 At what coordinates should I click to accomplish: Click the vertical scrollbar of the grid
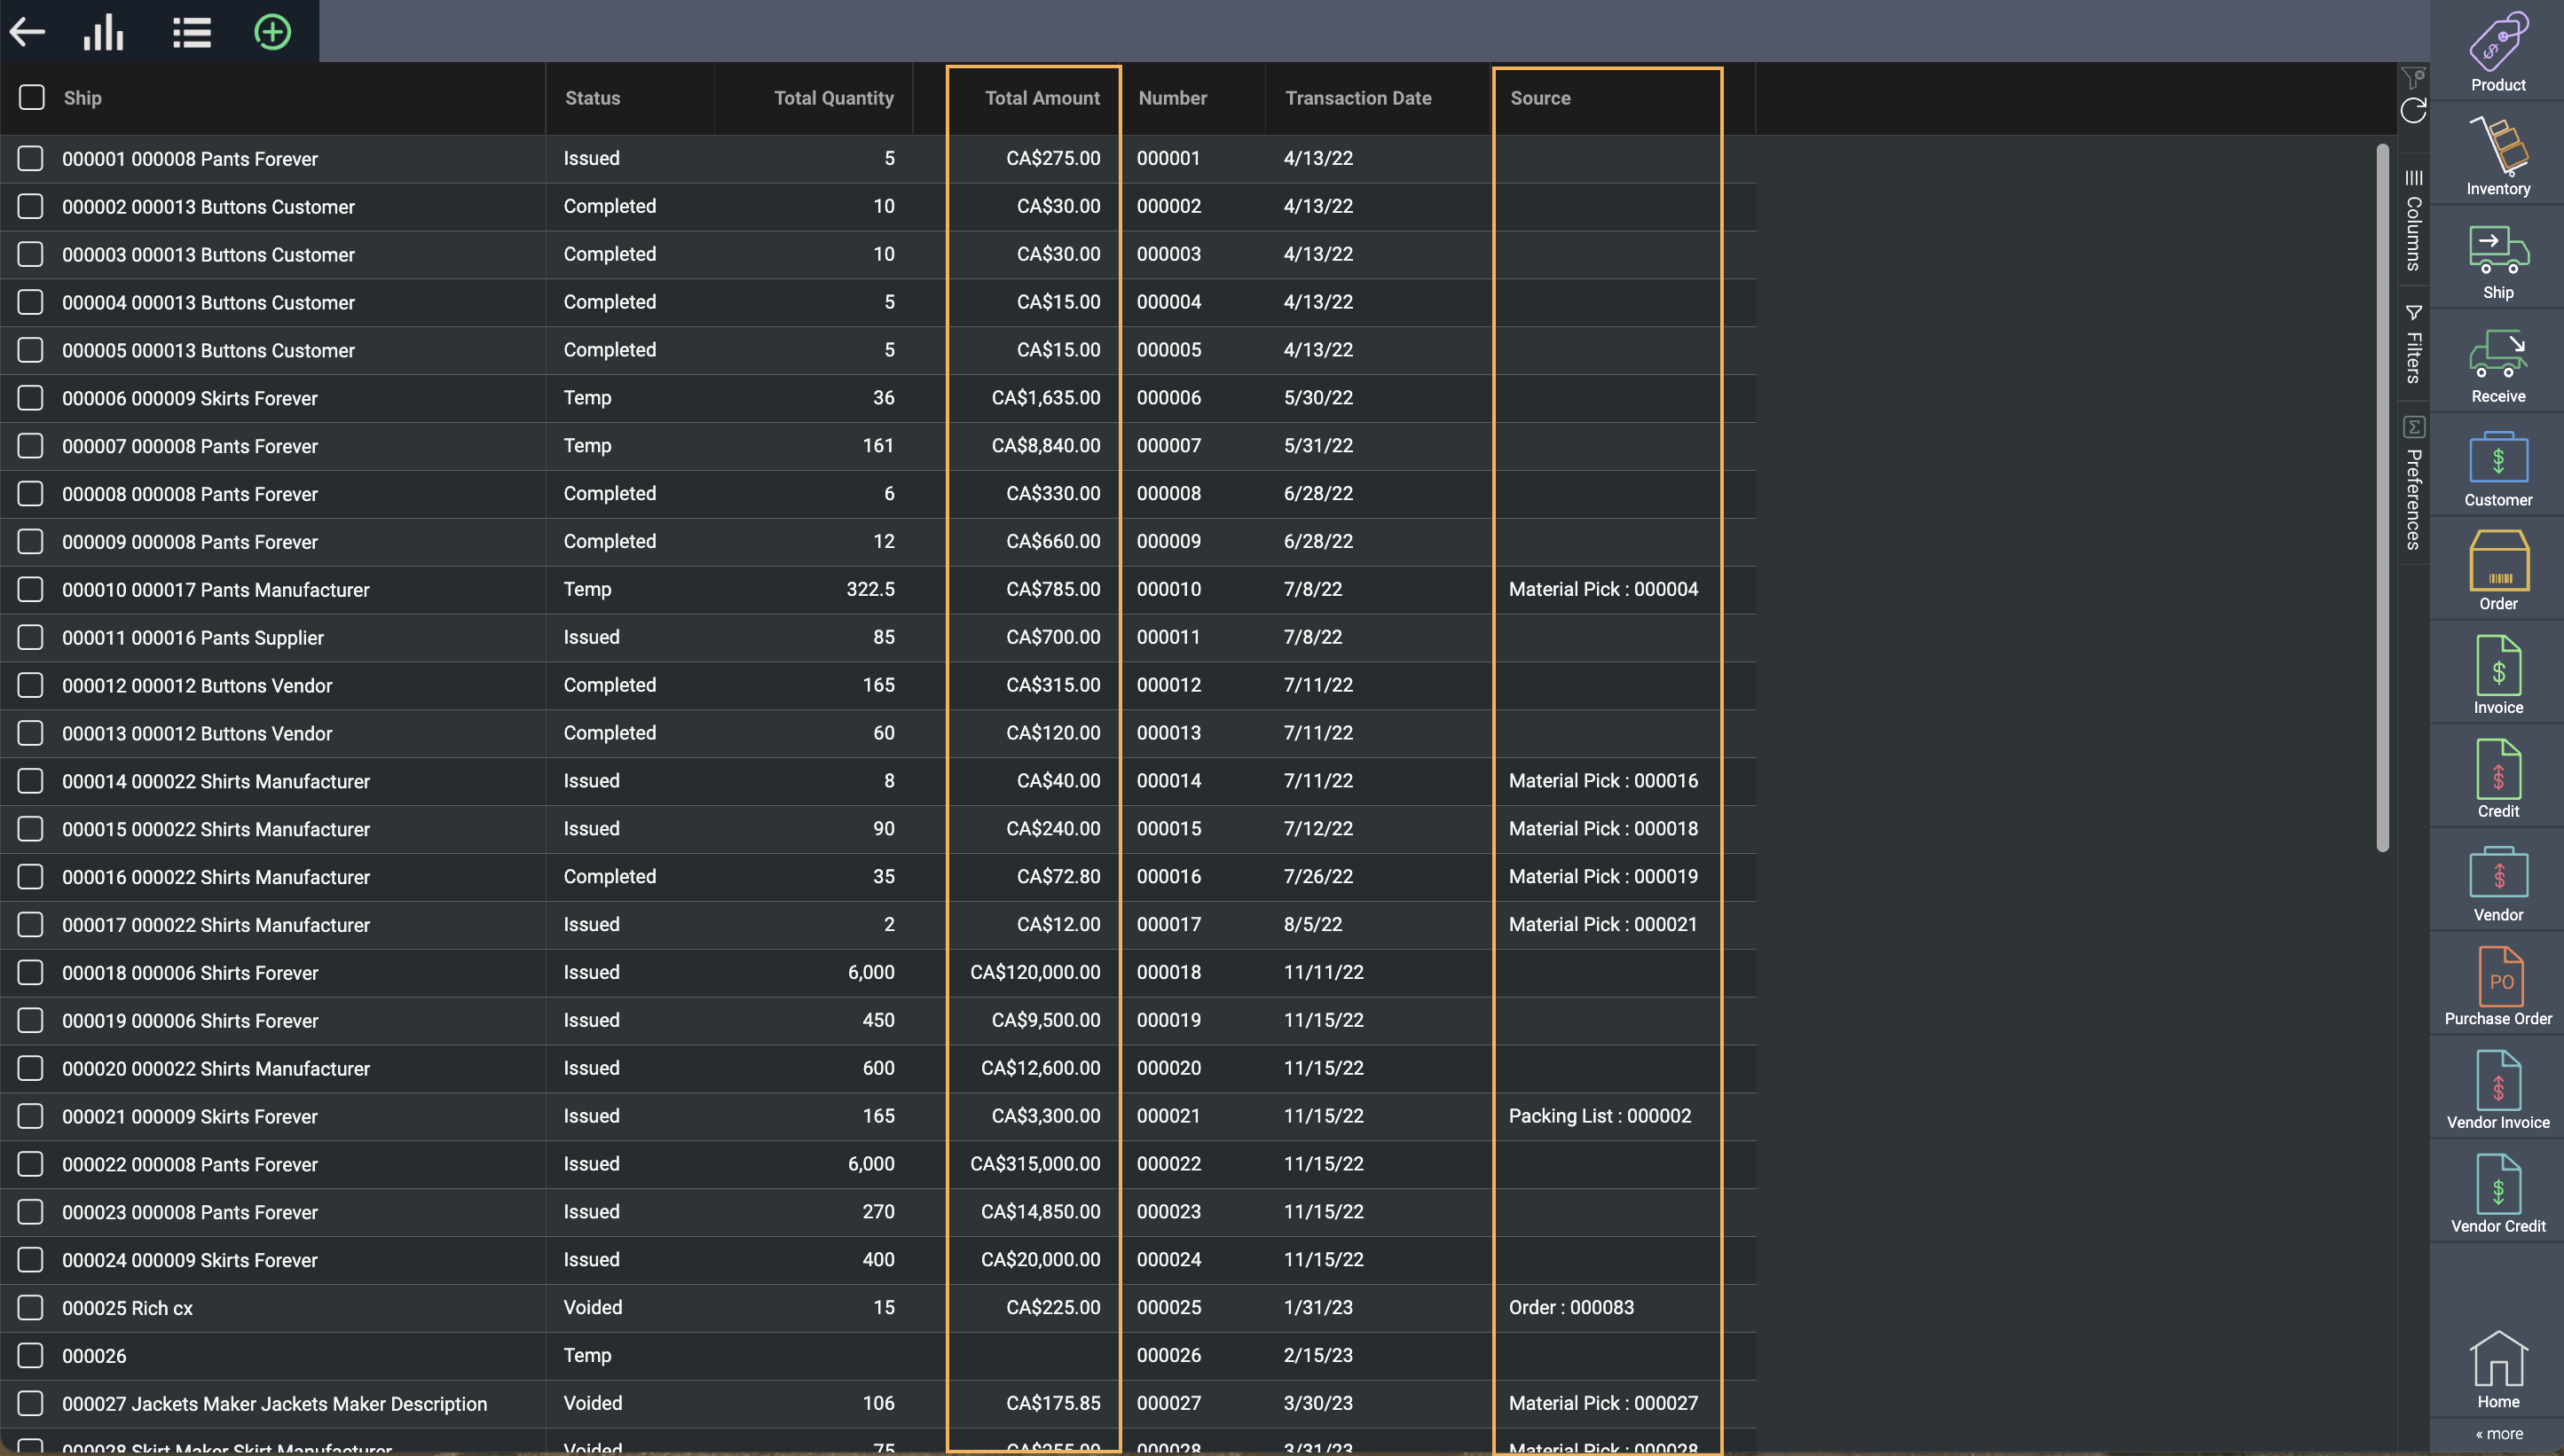(x=2382, y=498)
